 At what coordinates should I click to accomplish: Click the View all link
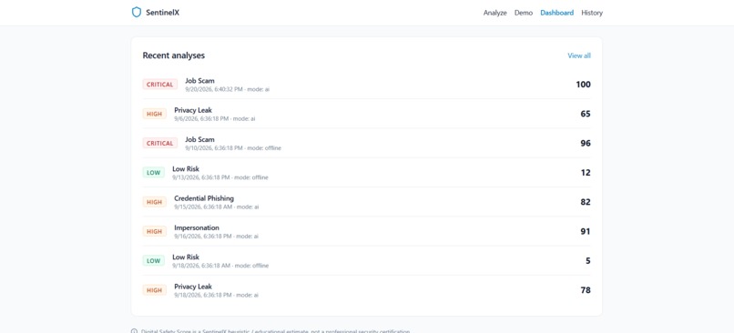click(579, 55)
